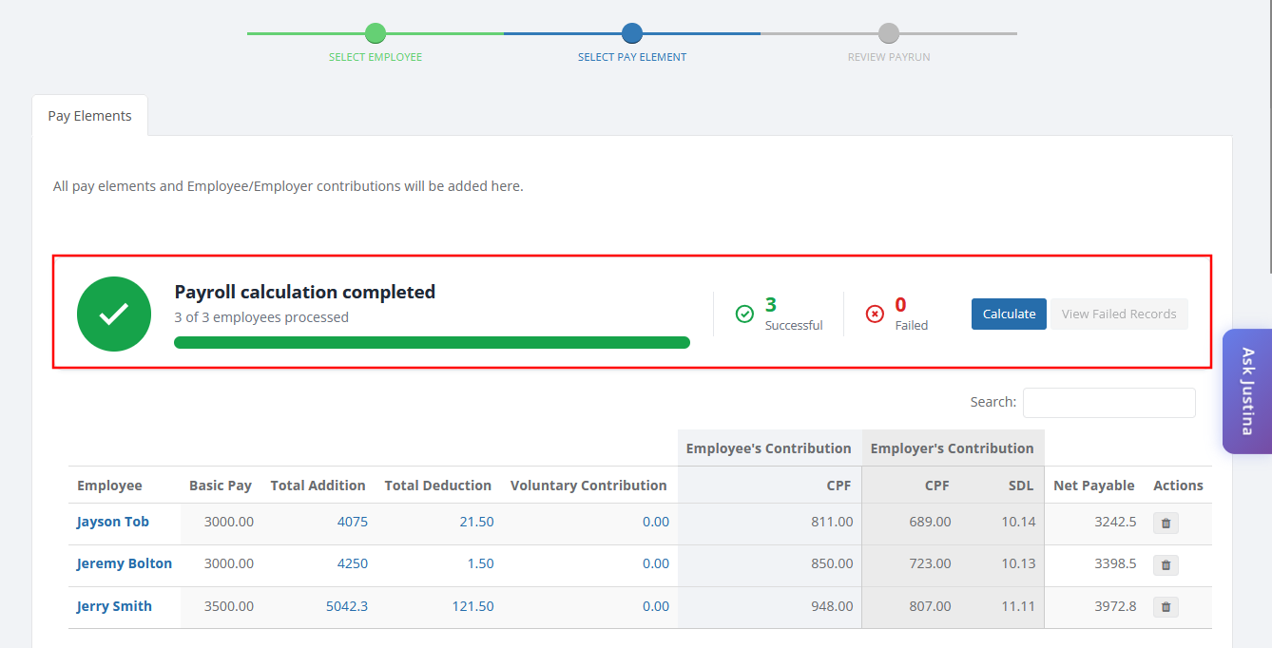Click the green payroll progress bar
This screenshot has width=1272, height=648.
tap(432, 342)
